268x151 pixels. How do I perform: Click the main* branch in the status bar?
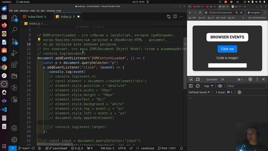pos(24,148)
